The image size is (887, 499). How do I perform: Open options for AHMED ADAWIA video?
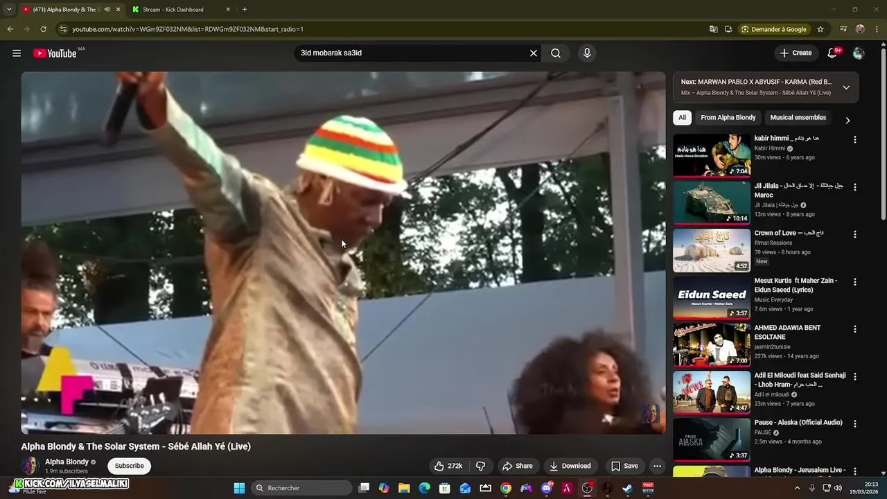point(854,329)
